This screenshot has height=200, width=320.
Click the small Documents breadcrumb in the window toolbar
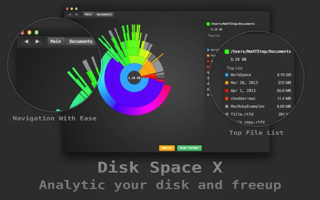(104, 14)
